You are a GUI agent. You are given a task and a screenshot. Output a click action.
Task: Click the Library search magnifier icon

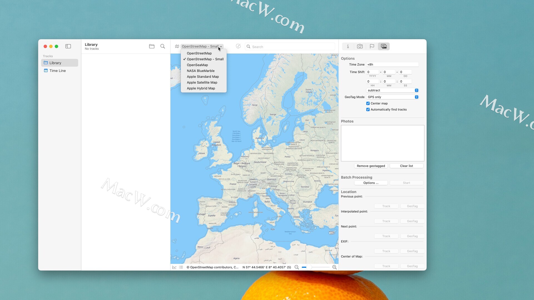click(x=163, y=46)
